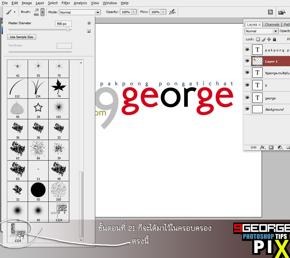Select the hard round brush 55
Viewport: 290px width, 258px height.
38,191
